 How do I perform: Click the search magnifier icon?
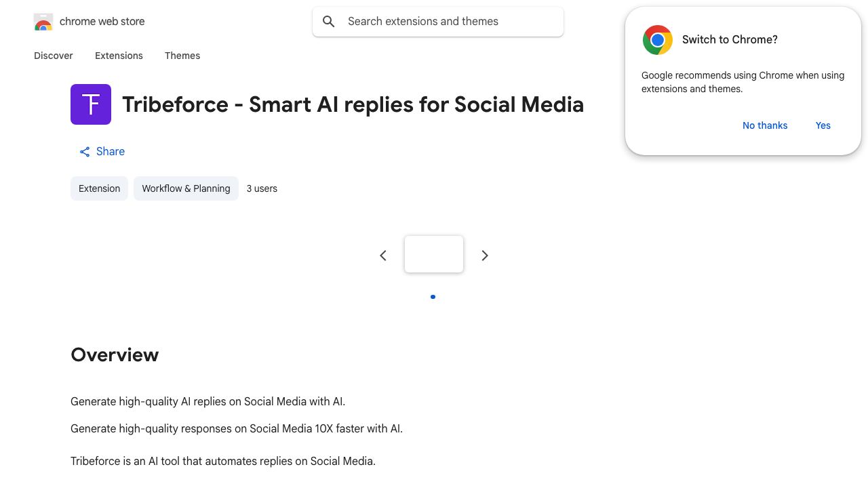tap(329, 22)
